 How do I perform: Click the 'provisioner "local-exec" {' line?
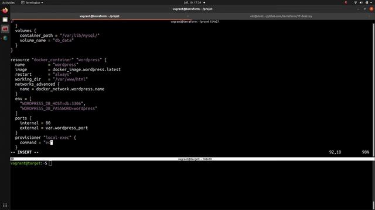(x=46, y=138)
